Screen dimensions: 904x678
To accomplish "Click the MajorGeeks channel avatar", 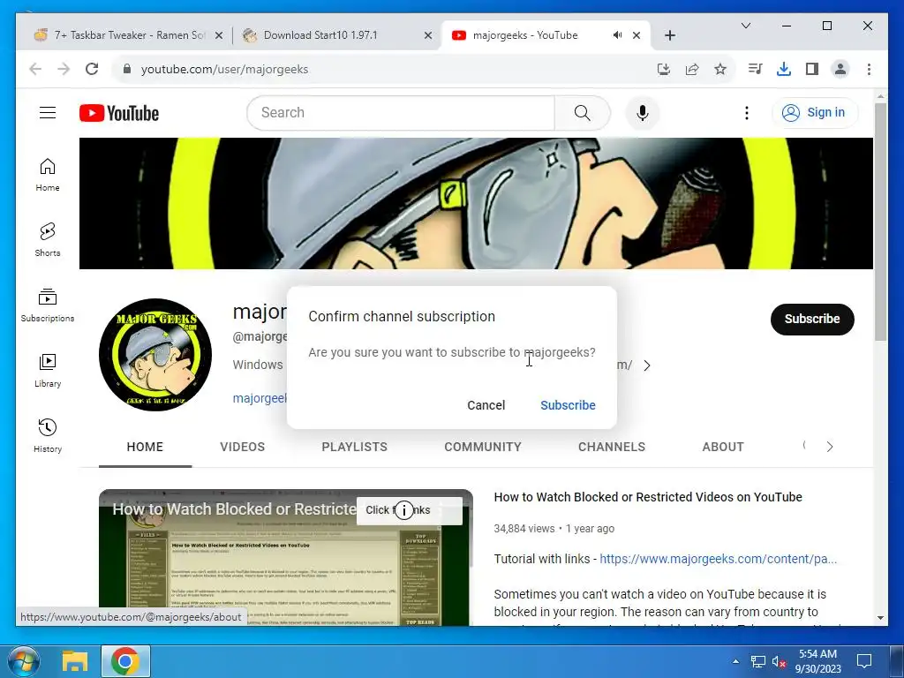I will pyautogui.click(x=155, y=355).
